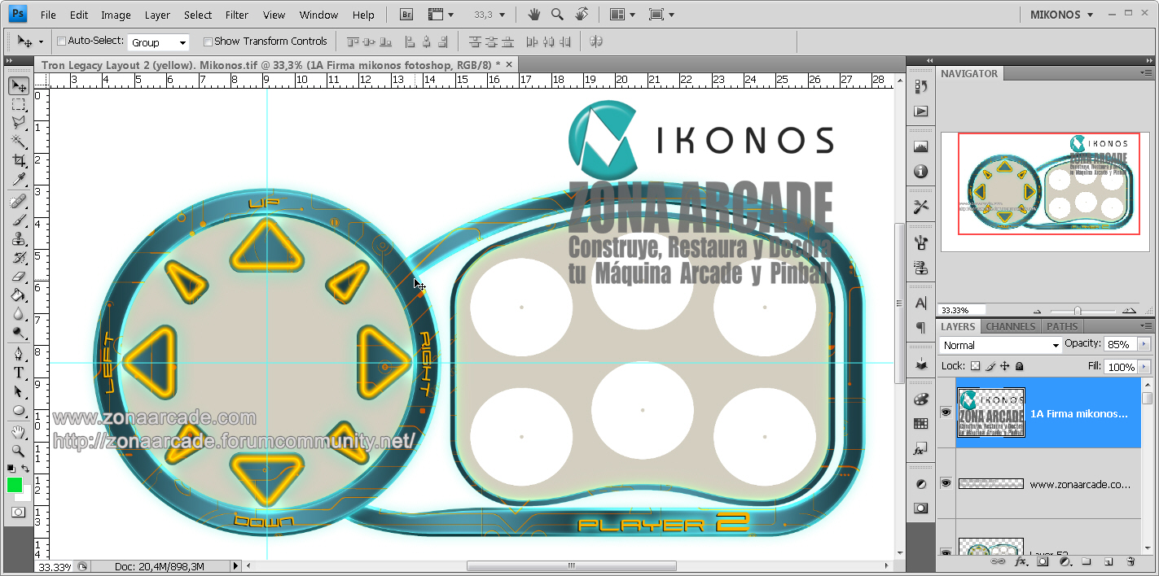Open the Screen Mode dropdown
Viewport: 1159px width, 576px height.
click(661, 15)
